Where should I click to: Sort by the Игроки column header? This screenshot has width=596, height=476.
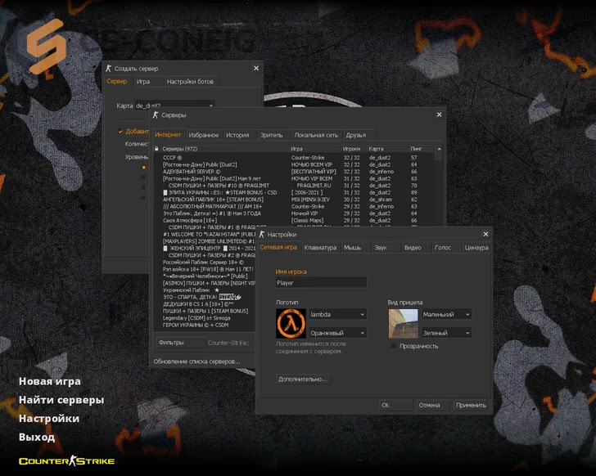[353, 149]
